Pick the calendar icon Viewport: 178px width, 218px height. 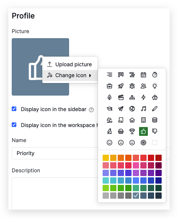143,75
